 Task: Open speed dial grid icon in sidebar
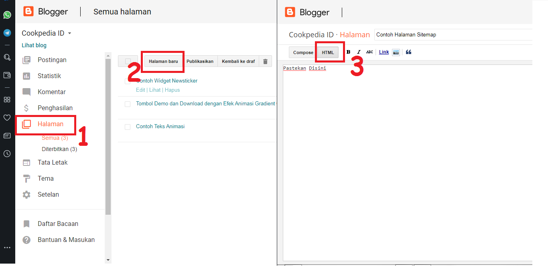[x=7, y=99]
